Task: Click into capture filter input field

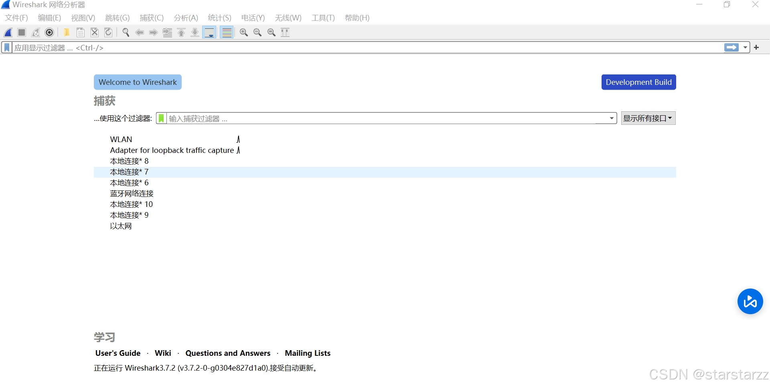Action: click(x=387, y=118)
